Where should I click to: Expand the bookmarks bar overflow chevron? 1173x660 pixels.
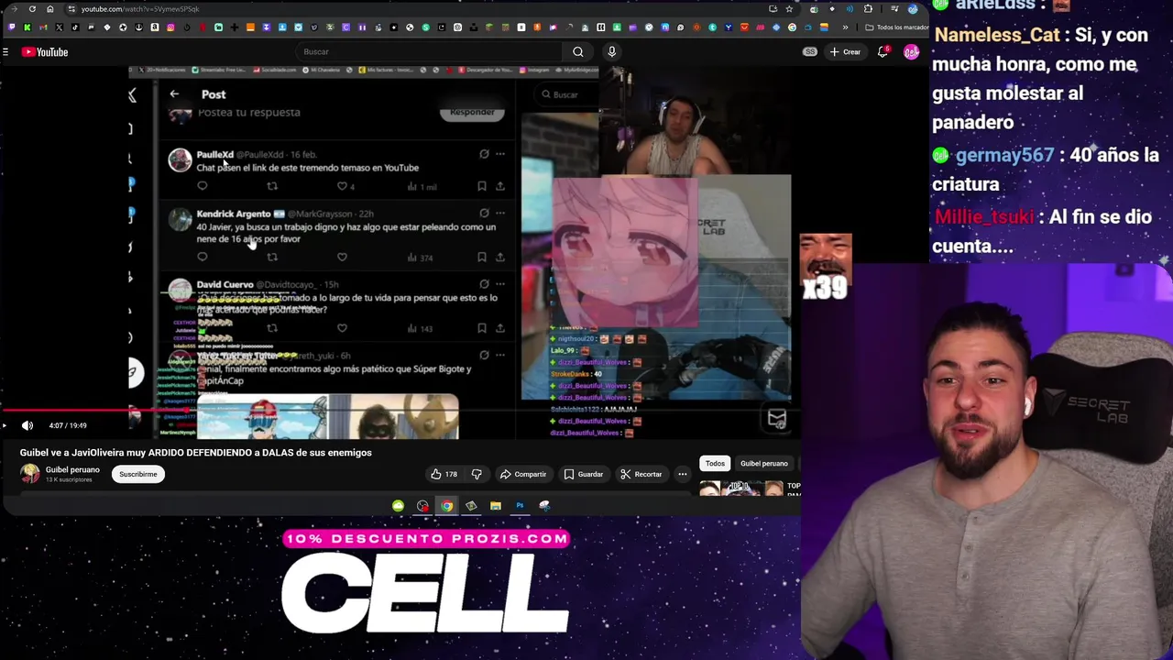coord(845,27)
